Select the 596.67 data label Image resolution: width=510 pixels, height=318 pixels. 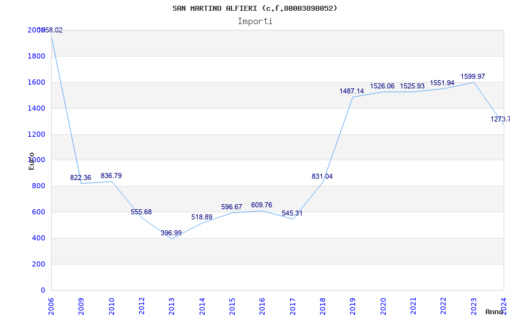(x=231, y=207)
